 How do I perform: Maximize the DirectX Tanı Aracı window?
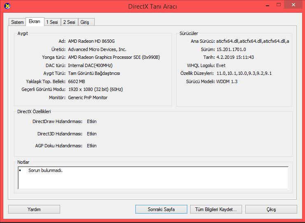279,5
